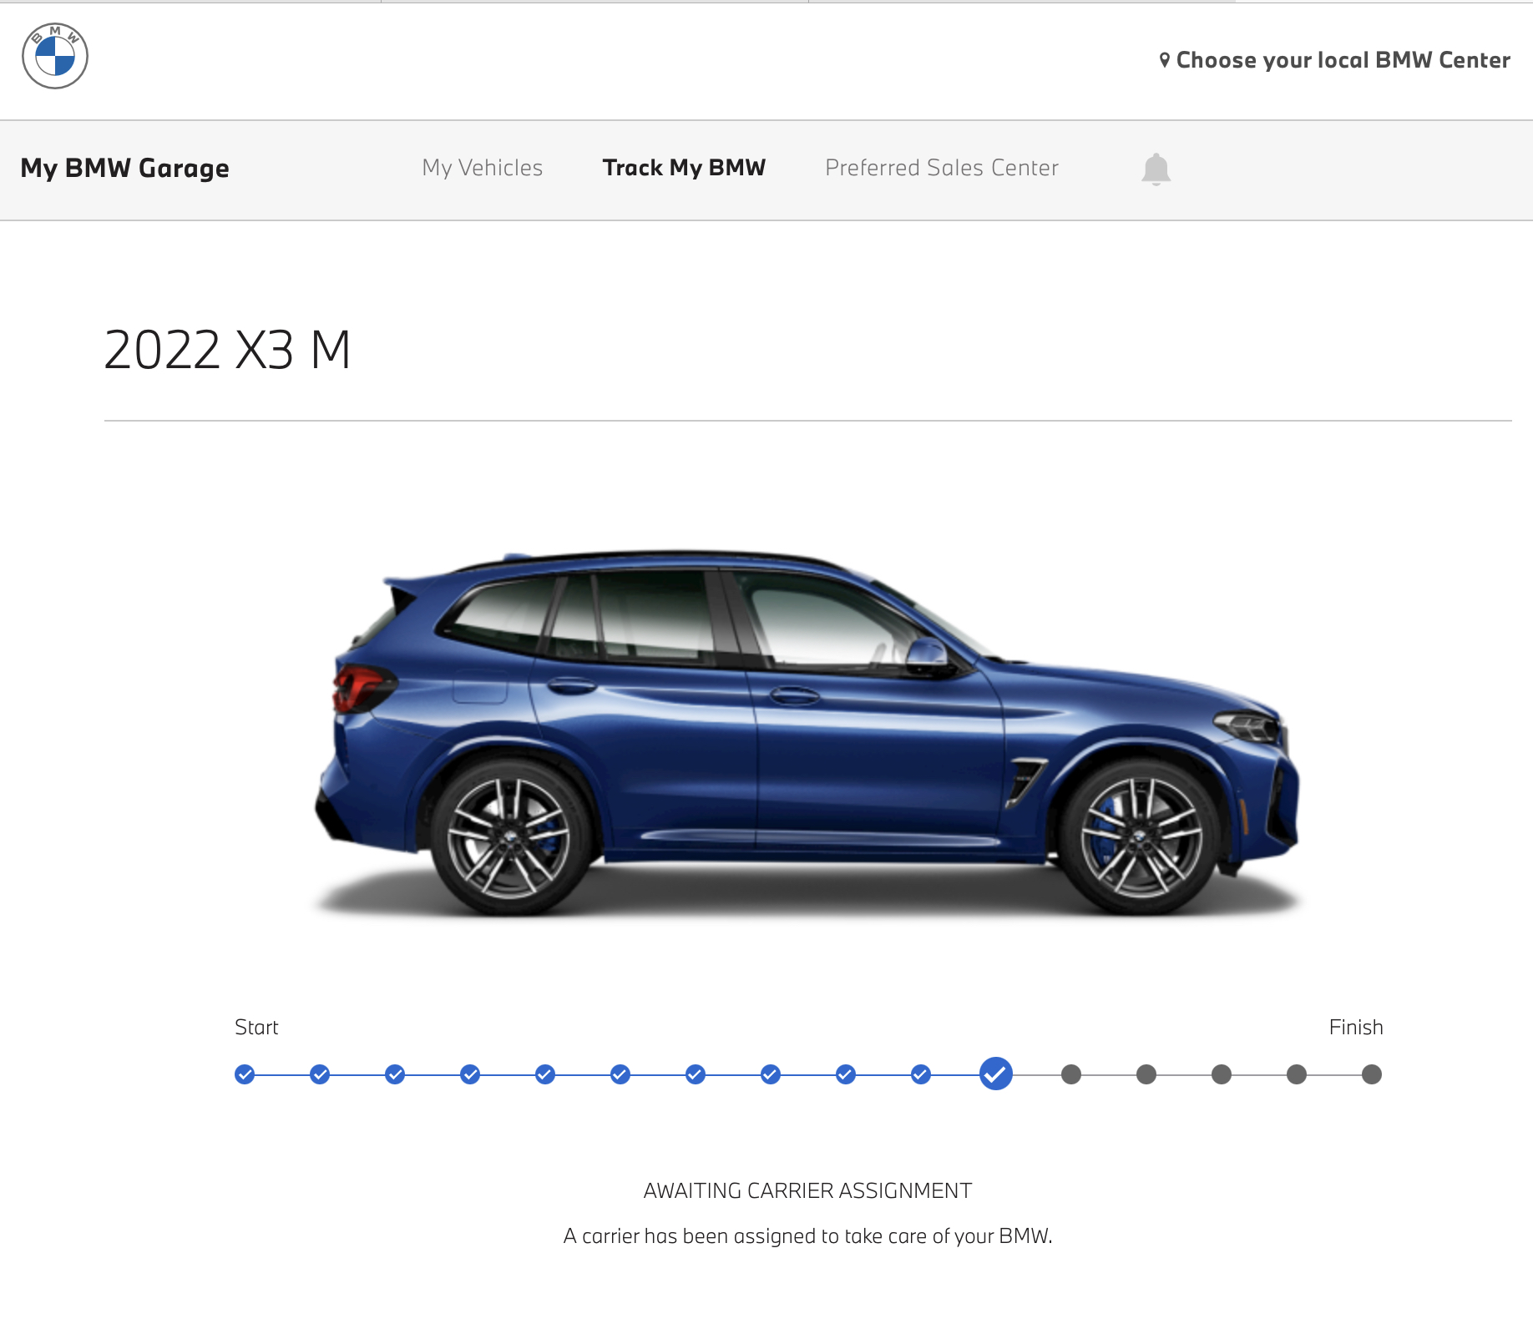
Task: Click AWAITING CARRIER ASSIGNMENT status text
Action: point(807,1190)
